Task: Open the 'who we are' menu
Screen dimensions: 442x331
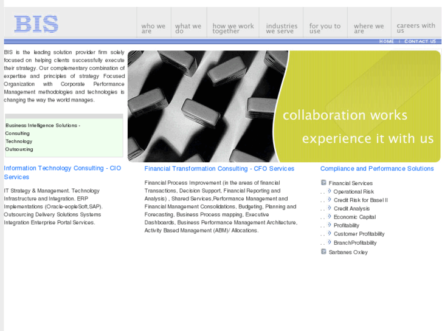Action: pyautogui.click(x=153, y=28)
